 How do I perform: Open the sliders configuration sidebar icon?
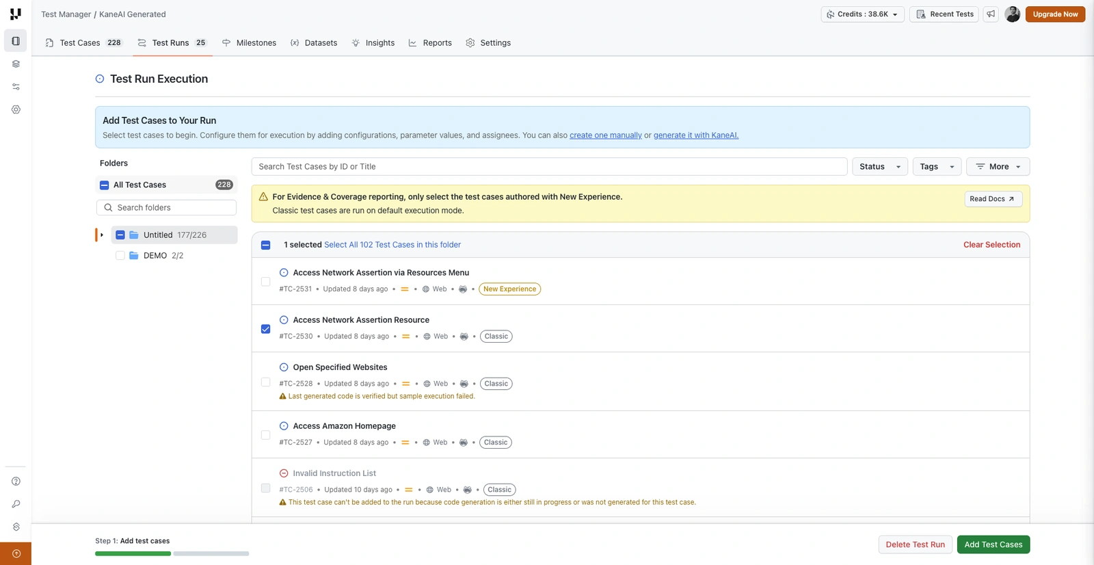[16, 87]
